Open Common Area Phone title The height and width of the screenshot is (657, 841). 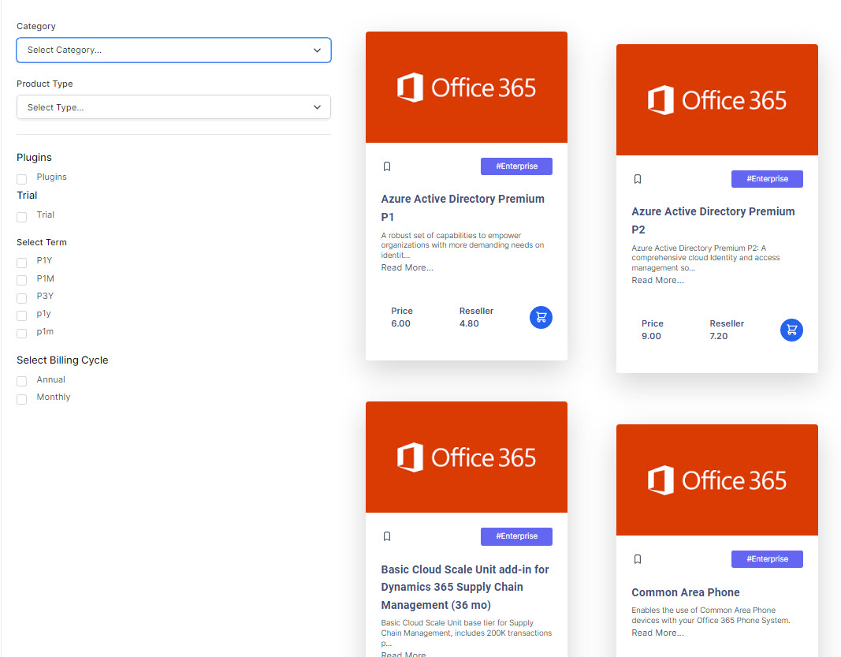(686, 592)
